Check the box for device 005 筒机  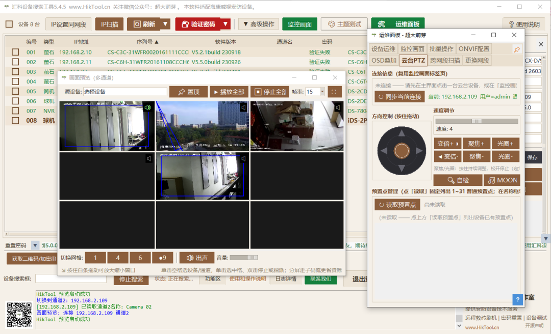point(15,91)
